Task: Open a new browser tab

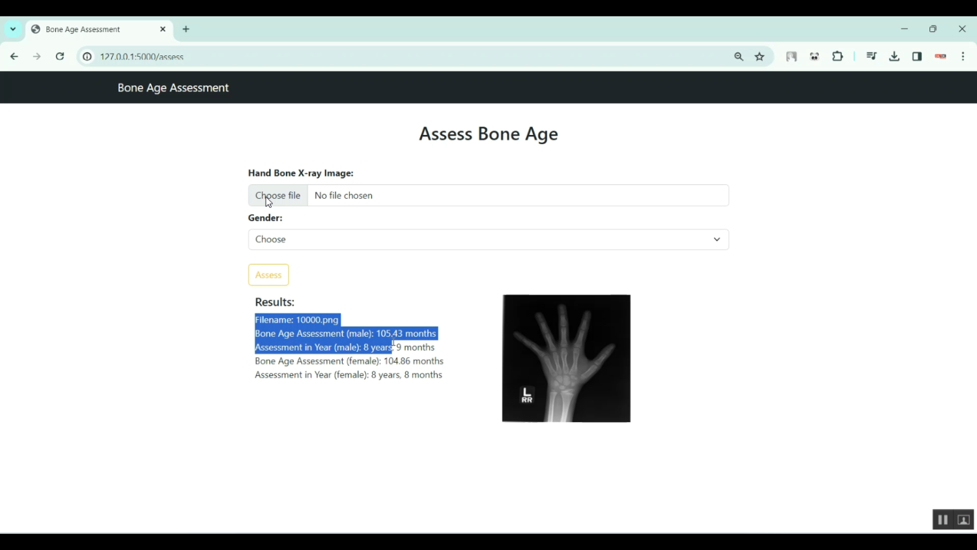Action: pos(186,29)
